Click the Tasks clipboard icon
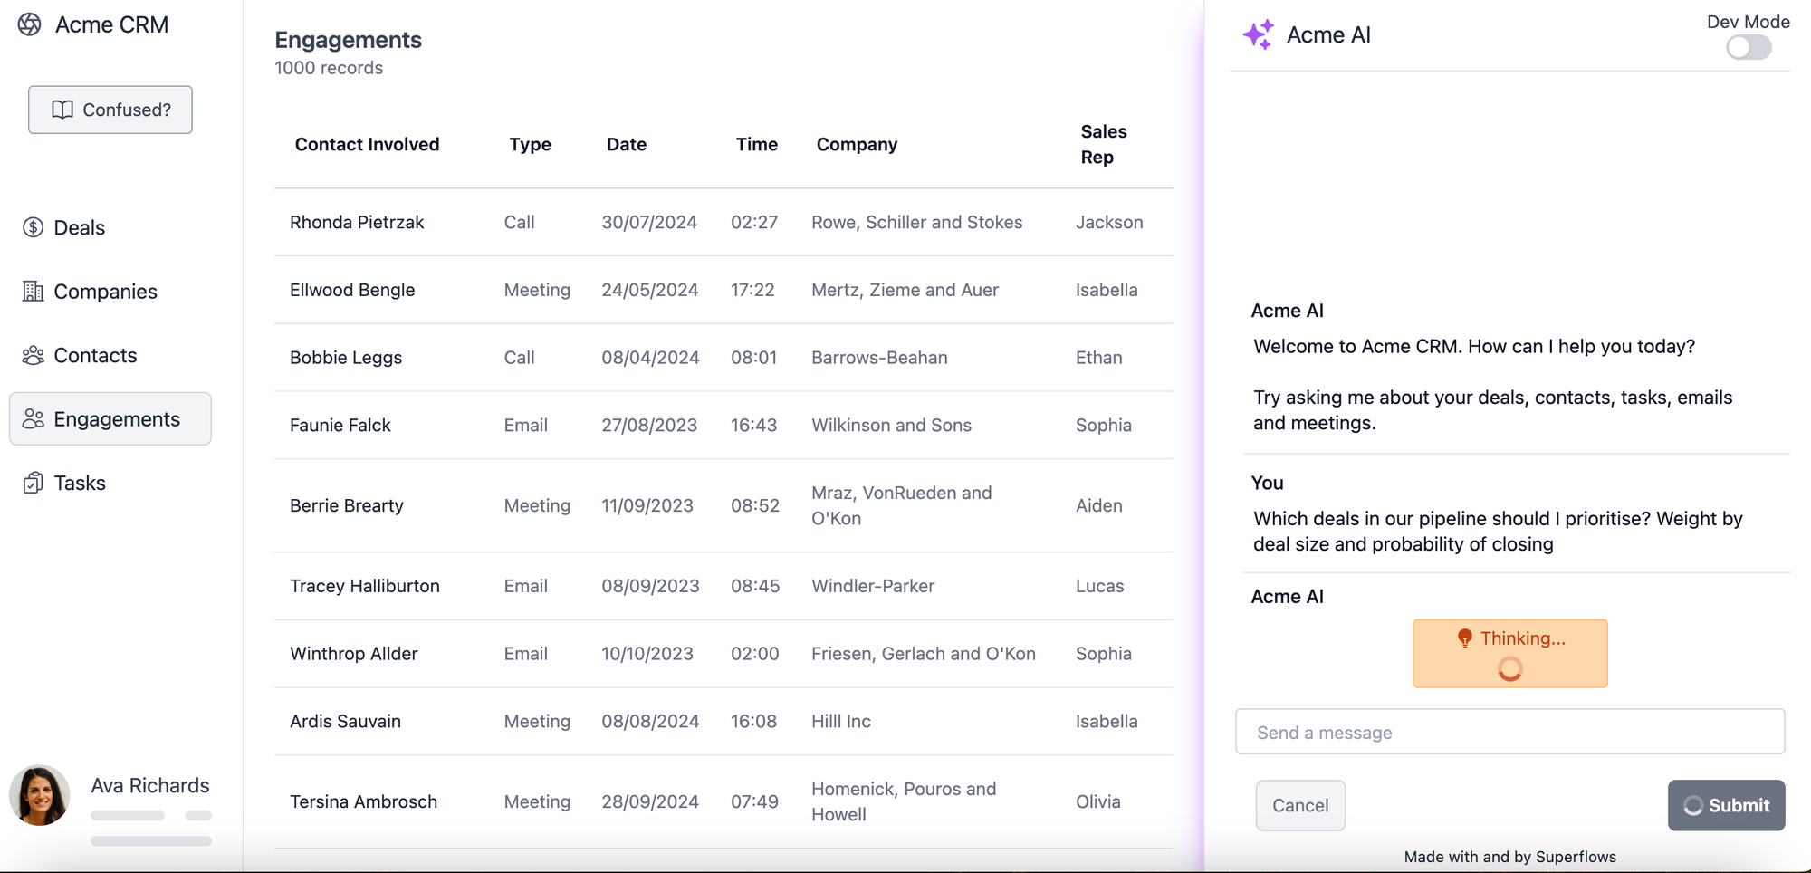 coord(34,483)
